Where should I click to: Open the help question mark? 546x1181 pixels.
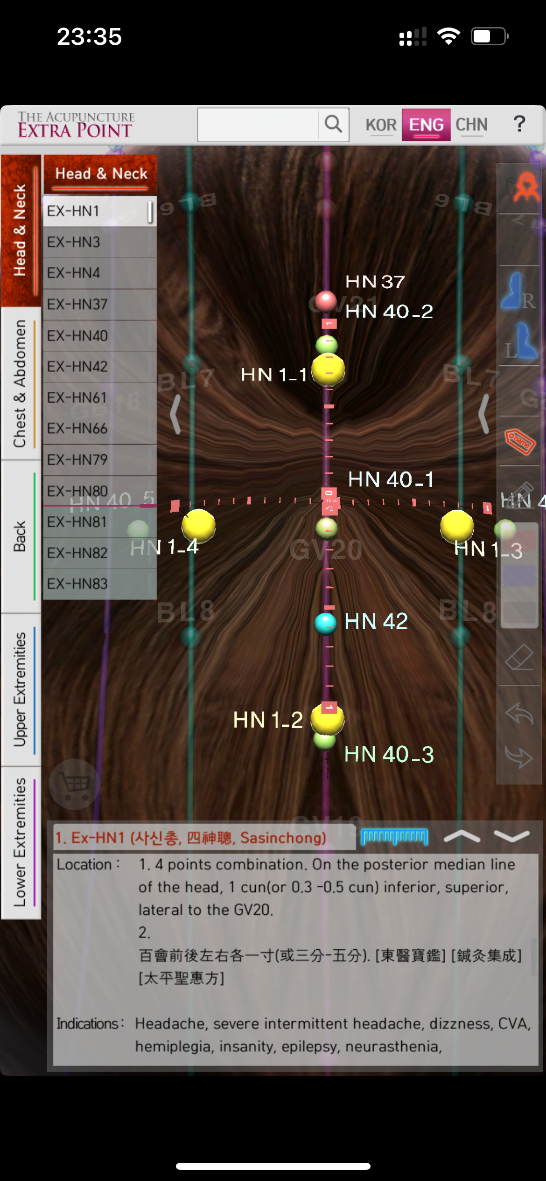[519, 125]
